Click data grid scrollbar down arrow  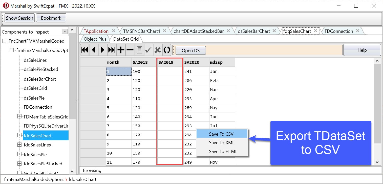(377, 162)
